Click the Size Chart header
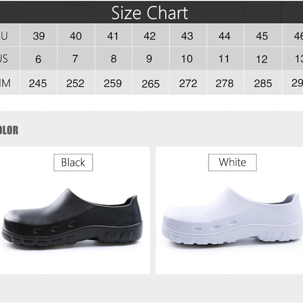 coord(150,13)
